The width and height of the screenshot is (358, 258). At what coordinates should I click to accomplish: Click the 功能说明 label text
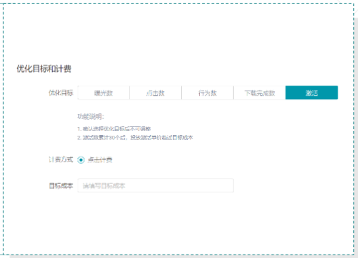pyautogui.click(x=91, y=117)
